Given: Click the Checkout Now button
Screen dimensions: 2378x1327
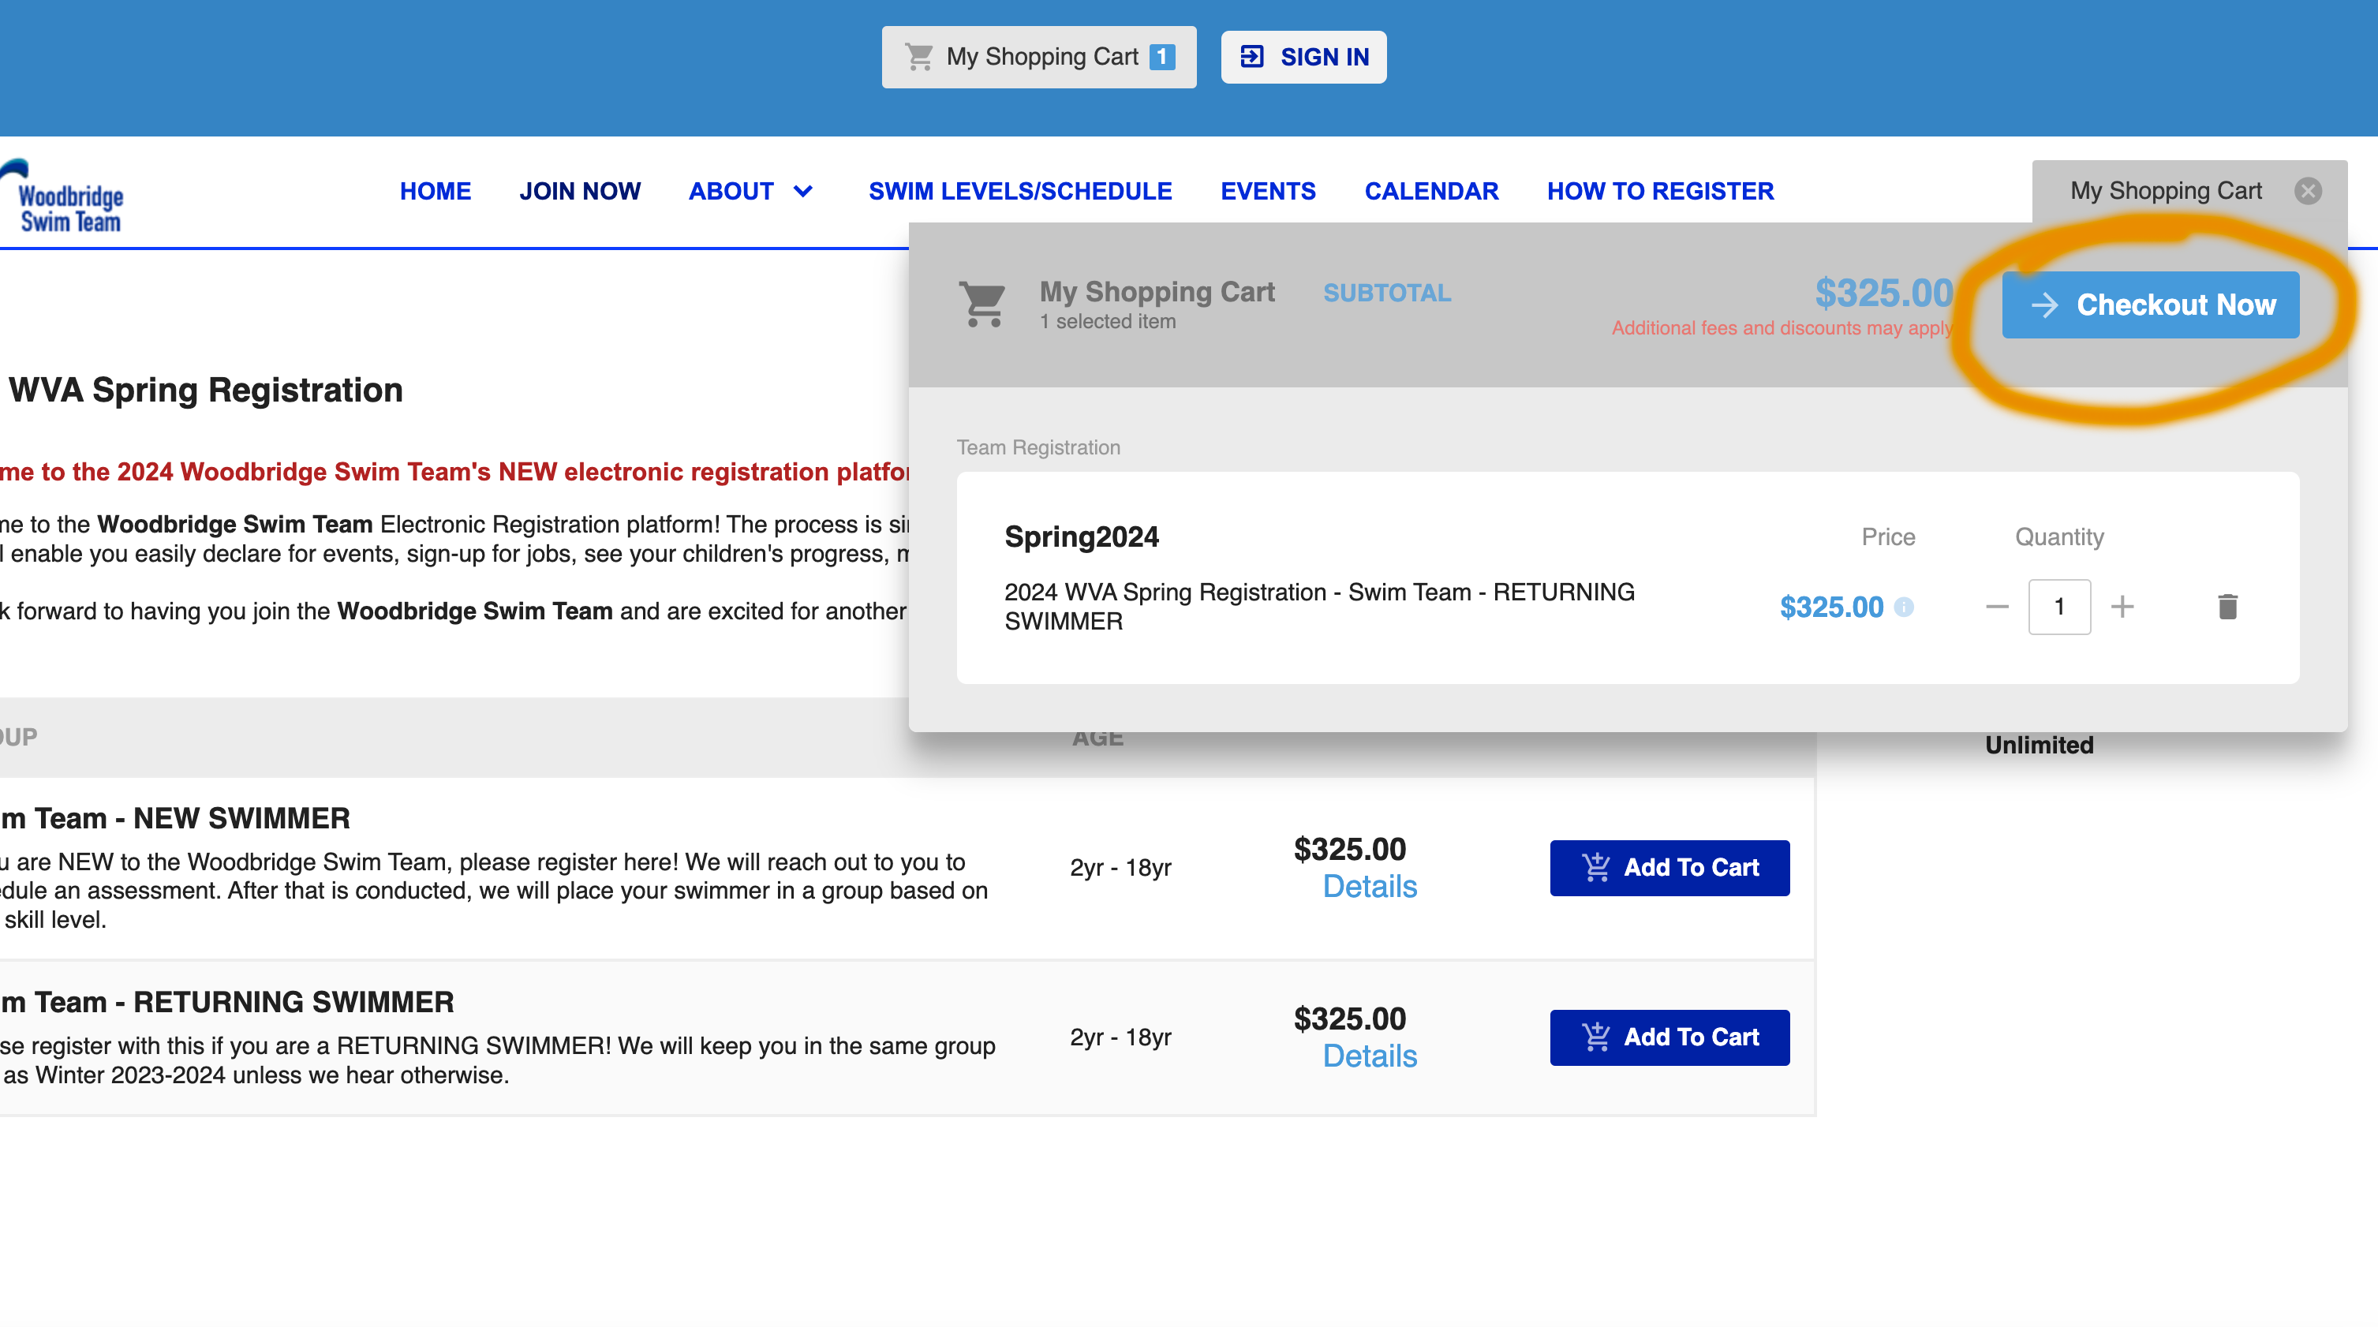Looking at the screenshot, I should pyautogui.click(x=2150, y=305).
